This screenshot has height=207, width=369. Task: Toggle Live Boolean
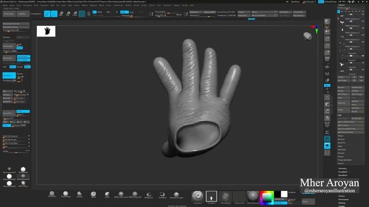point(36,14)
